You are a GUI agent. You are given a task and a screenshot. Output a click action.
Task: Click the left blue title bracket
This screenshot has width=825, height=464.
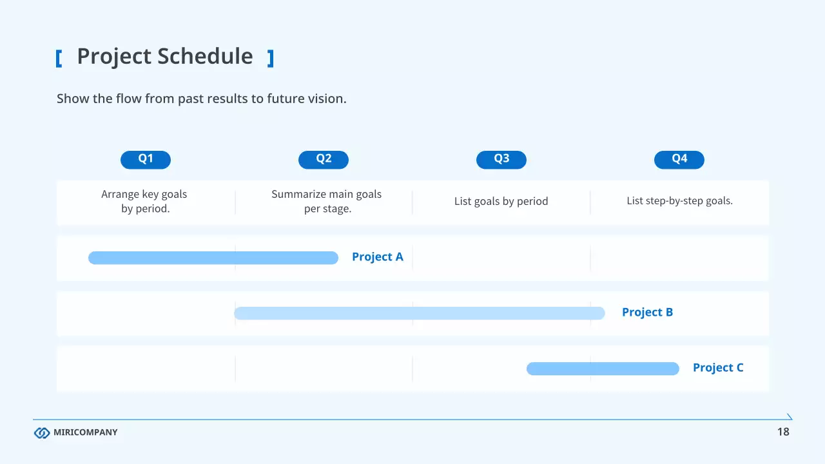59,58
